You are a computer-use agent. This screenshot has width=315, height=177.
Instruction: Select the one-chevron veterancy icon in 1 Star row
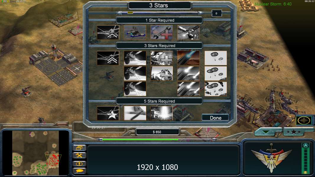[108, 32]
